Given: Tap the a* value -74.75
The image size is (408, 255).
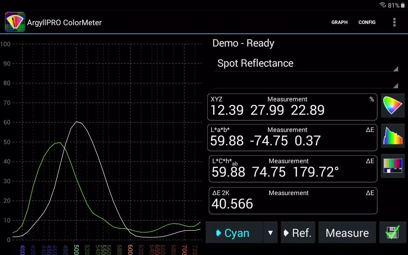Looking at the screenshot, I should 269,141.
